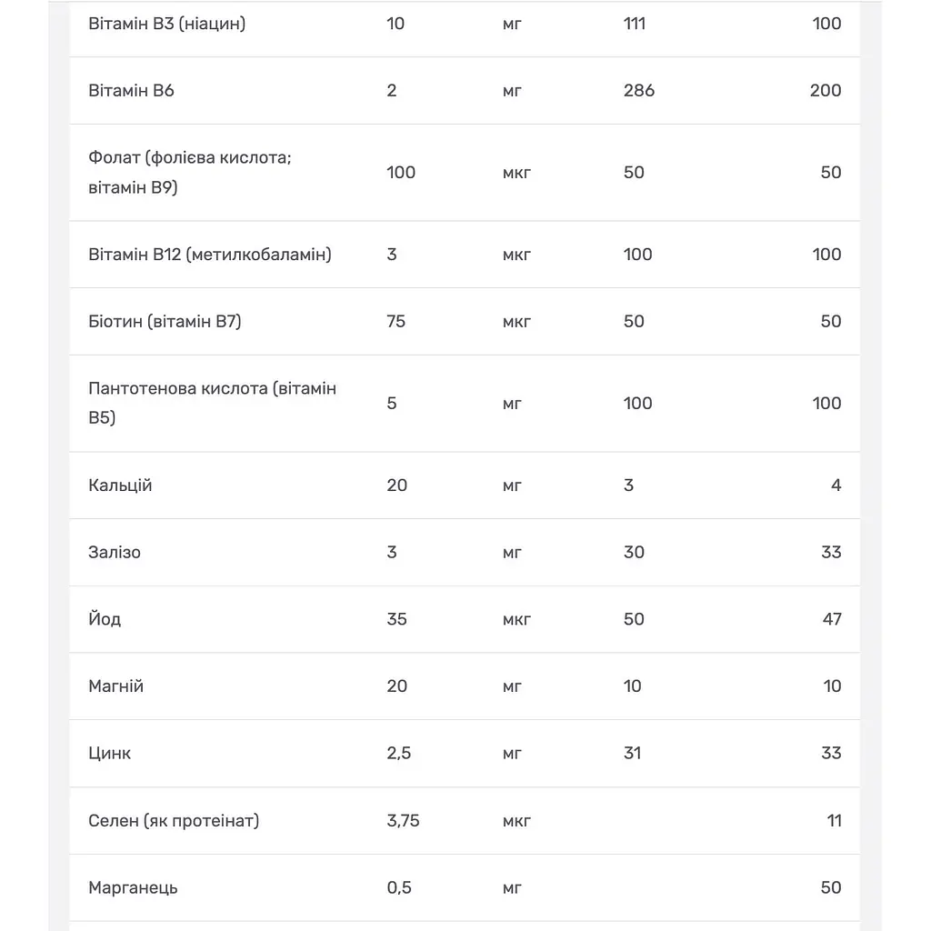Click the Вітамін B3 (ніацин) row label

[167, 24]
